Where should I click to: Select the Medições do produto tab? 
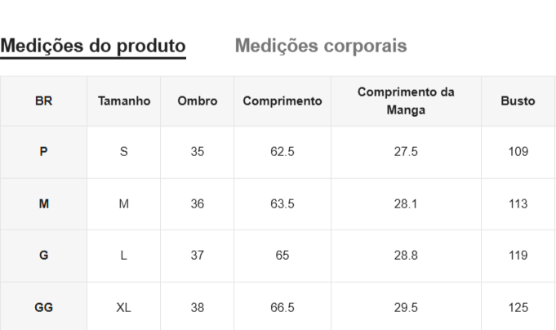point(93,46)
